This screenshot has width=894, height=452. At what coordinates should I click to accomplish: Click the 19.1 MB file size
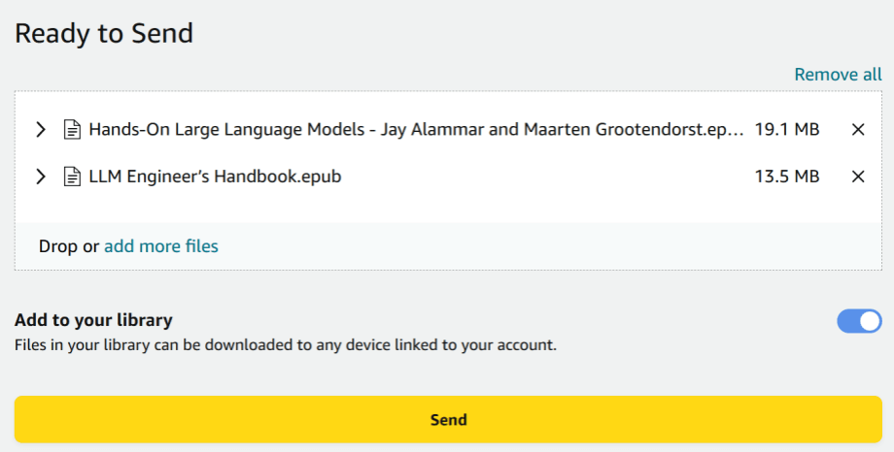[x=787, y=130]
